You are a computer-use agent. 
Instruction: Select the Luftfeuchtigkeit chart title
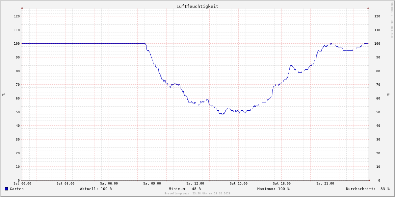tap(197, 6)
